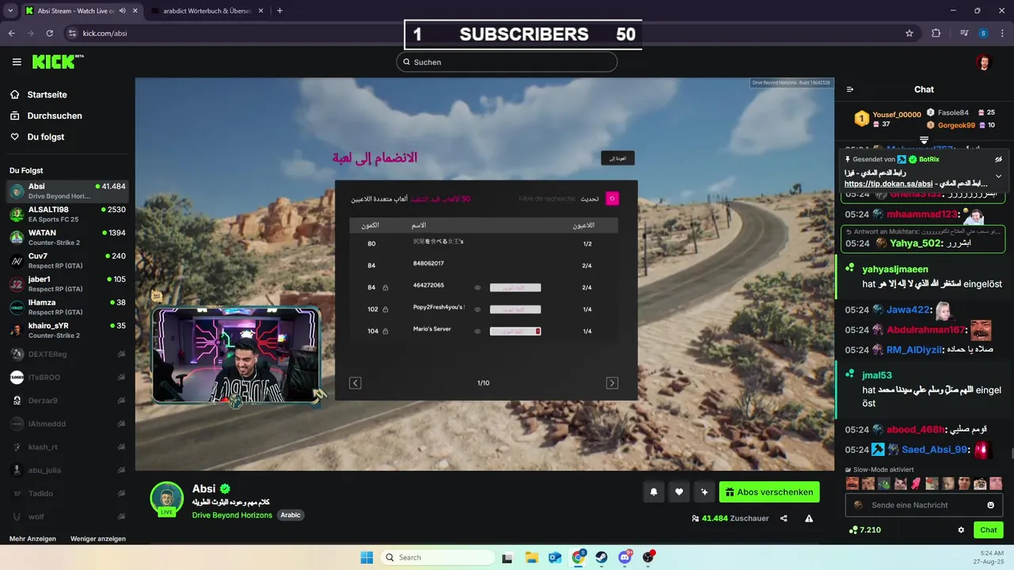Image resolution: width=1014 pixels, height=570 pixels.
Task: Click Yousef_00000 top gifter name
Action: [x=897, y=115]
